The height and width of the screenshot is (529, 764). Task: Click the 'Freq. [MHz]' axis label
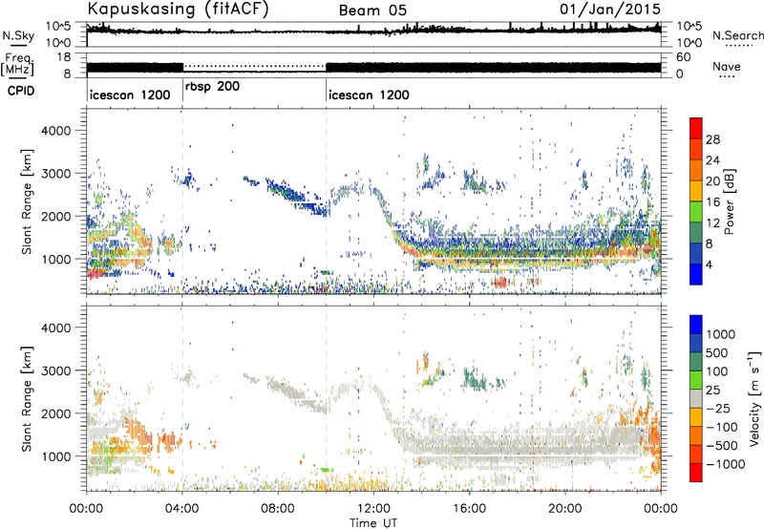[17, 66]
